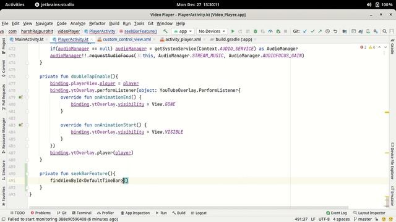Open the 4 spaces indent selector
396x222 pixels.
[341, 219]
